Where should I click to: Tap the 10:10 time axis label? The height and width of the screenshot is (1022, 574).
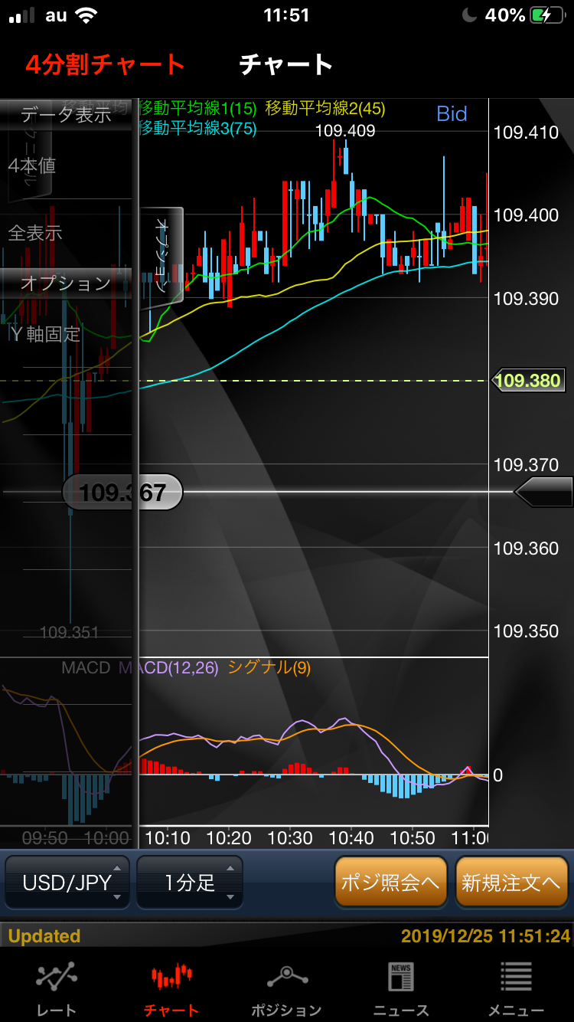(x=168, y=838)
